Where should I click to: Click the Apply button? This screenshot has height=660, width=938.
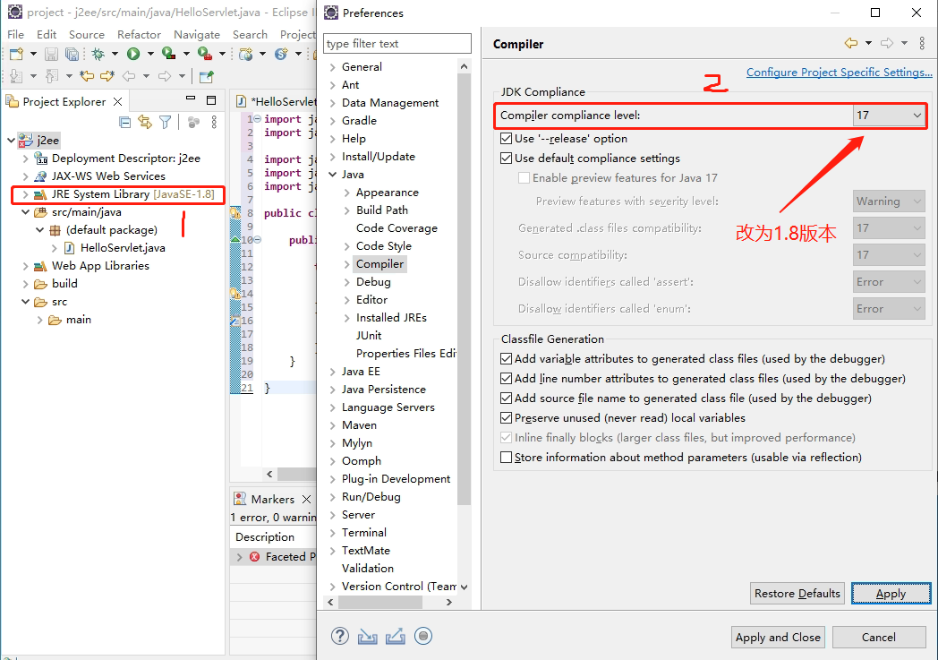pos(891,594)
